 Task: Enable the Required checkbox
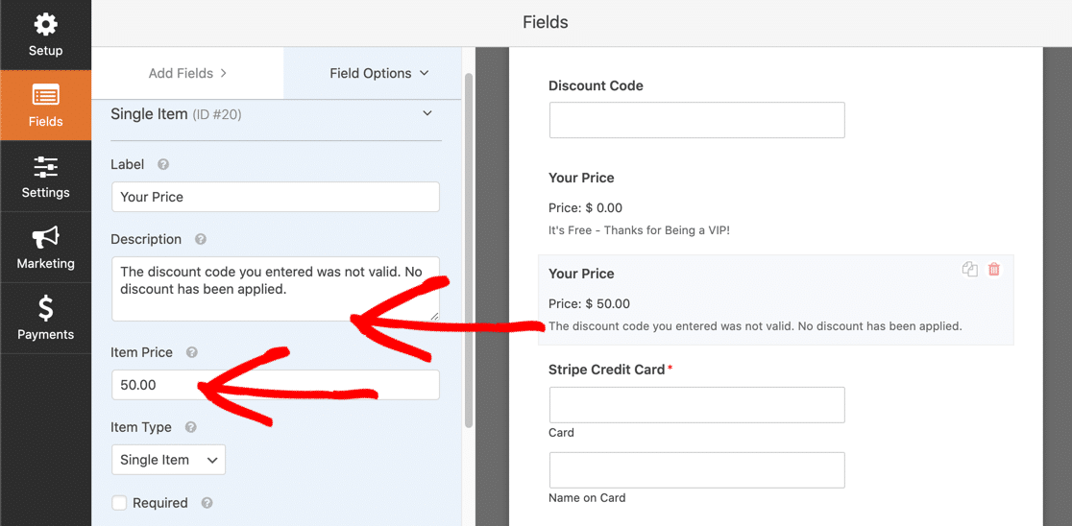click(x=120, y=503)
